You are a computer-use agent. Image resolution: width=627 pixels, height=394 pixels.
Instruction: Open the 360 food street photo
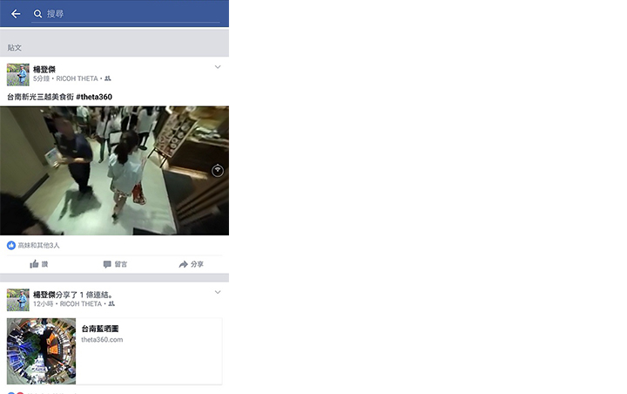tap(114, 171)
